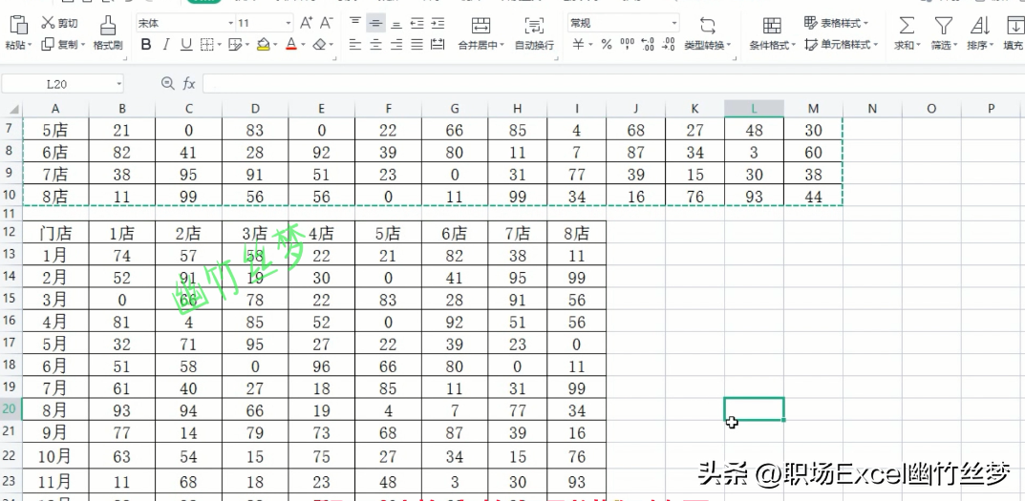Click the Filter (筛选) funnel icon
1025x501 pixels.
click(943, 26)
